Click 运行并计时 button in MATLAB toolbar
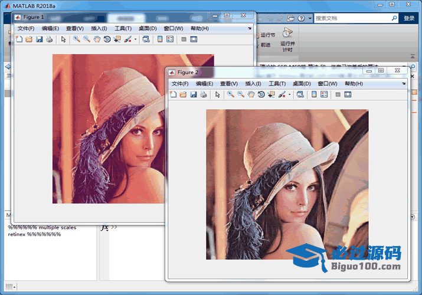This screenshot has width=422, height=295. pos(287,40)
